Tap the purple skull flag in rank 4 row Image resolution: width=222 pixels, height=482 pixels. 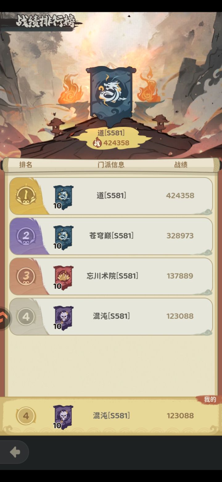[64, 318]
